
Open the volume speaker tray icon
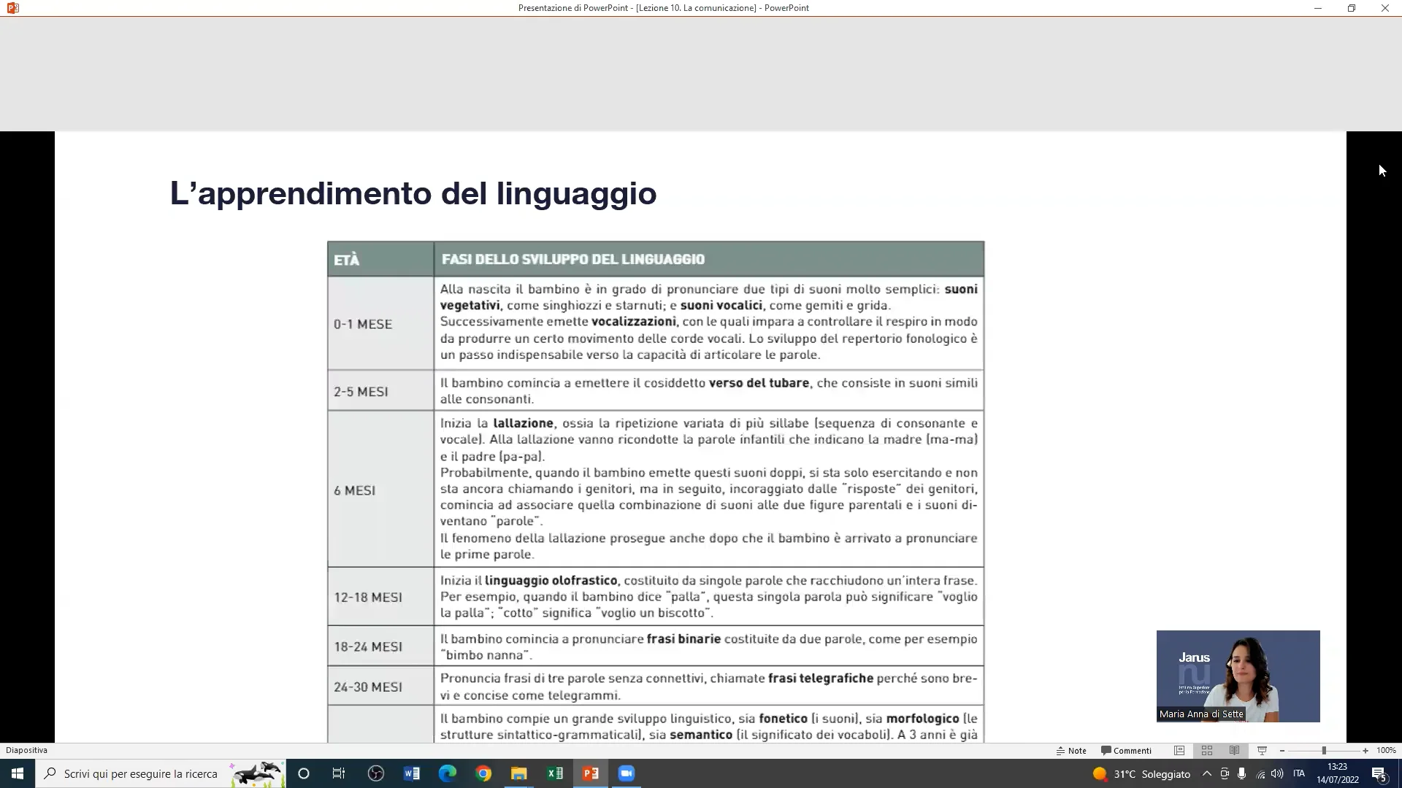(1277, 773)
